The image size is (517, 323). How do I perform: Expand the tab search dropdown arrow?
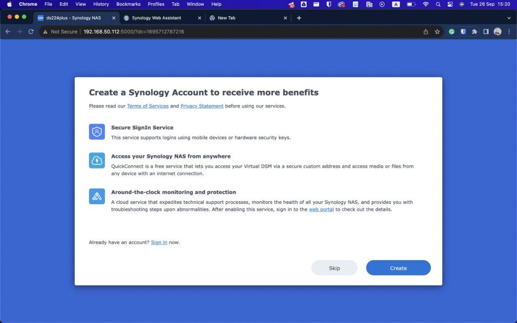tap(509, 18)
